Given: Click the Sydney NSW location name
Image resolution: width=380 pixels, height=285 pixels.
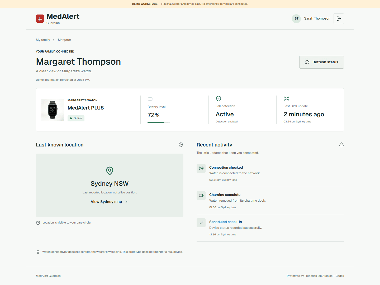Looking at the screenshot, I should click(110, 184).
